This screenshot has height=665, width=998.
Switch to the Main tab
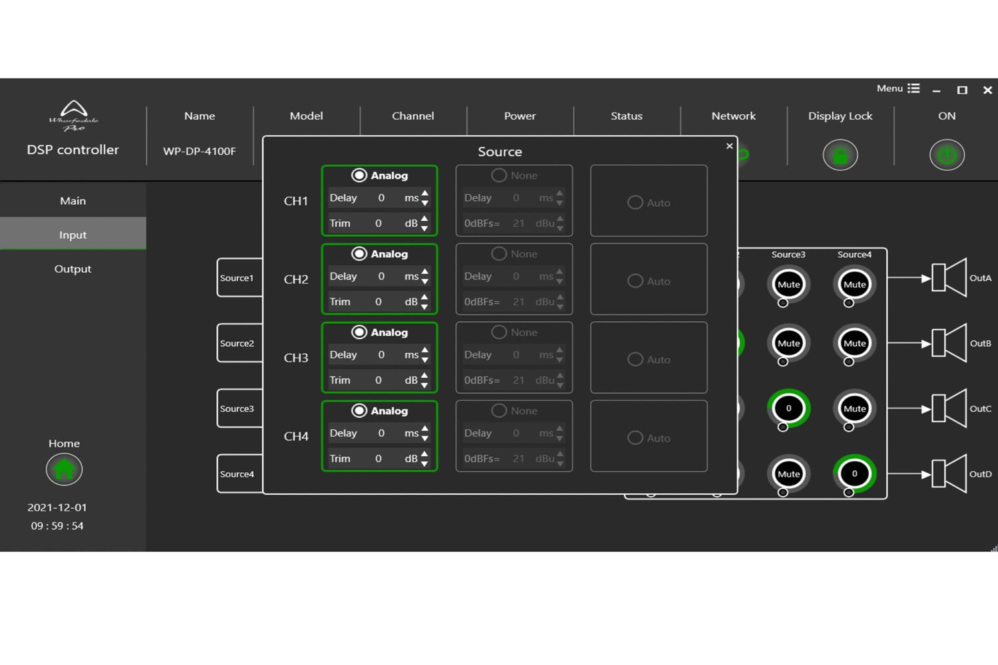[73, 201]
